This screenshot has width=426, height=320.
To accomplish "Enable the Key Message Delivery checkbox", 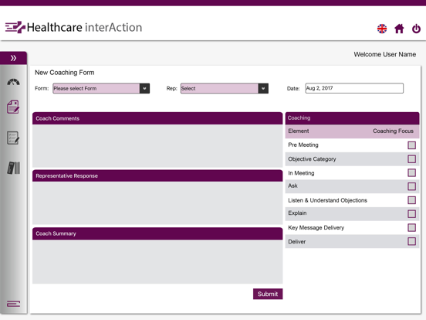I will [411, 227].
